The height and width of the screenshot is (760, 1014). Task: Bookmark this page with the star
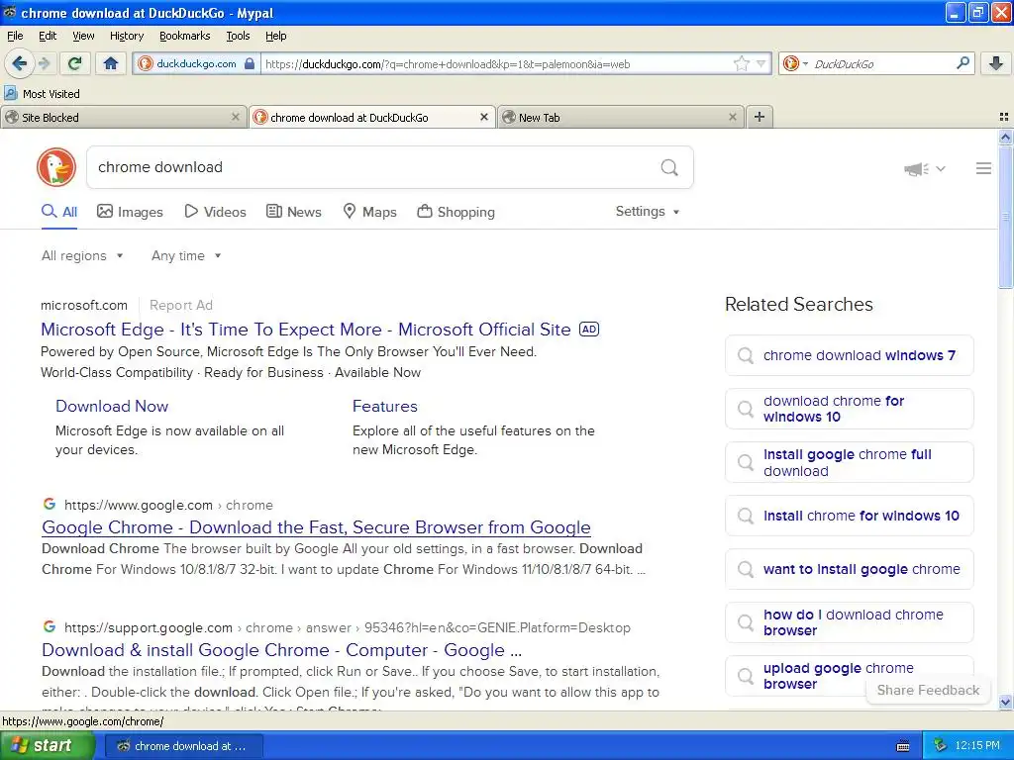pyautogui.click(x=741, y=63)
